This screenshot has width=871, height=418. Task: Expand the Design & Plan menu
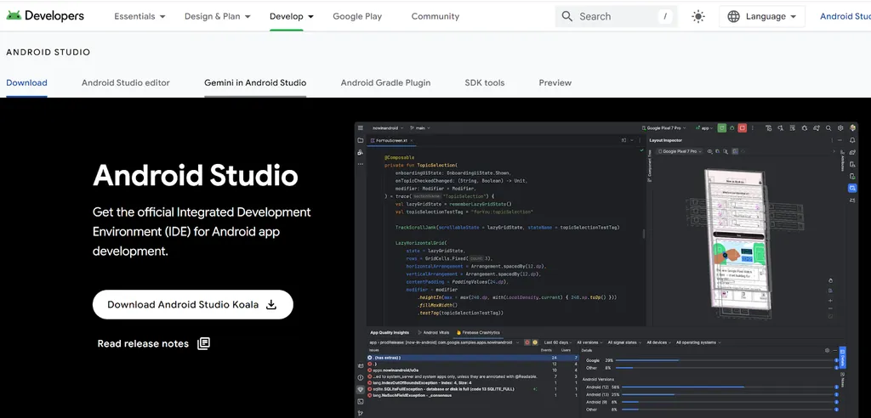[217, 16]
